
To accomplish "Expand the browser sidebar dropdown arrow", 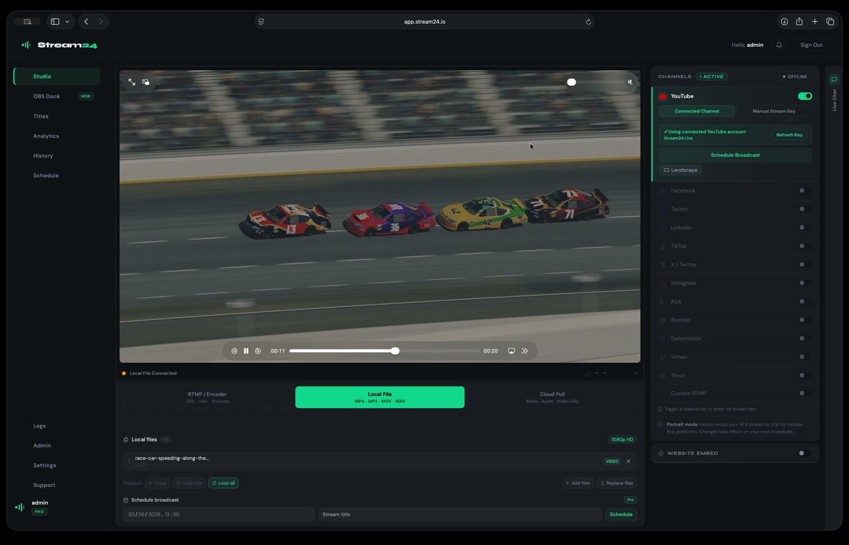I will pyautogui.click(x=67, y=22).
